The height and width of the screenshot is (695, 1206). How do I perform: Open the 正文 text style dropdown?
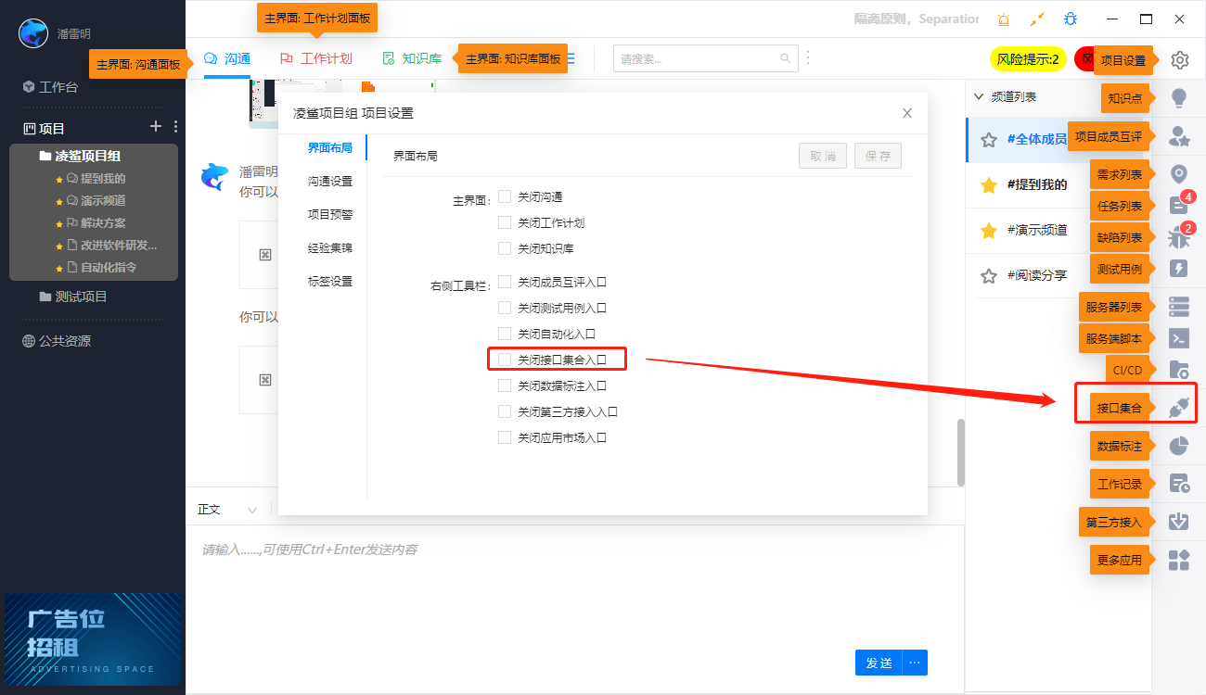pyautogui.click(x=227, y=510)
